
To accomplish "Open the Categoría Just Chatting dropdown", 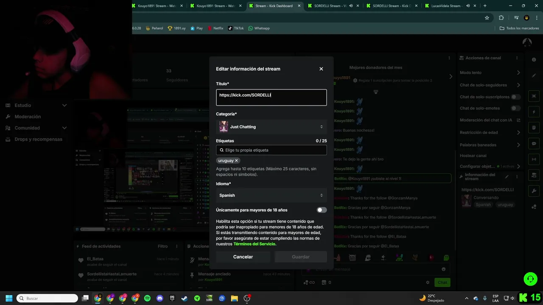I will click(271, 127).
